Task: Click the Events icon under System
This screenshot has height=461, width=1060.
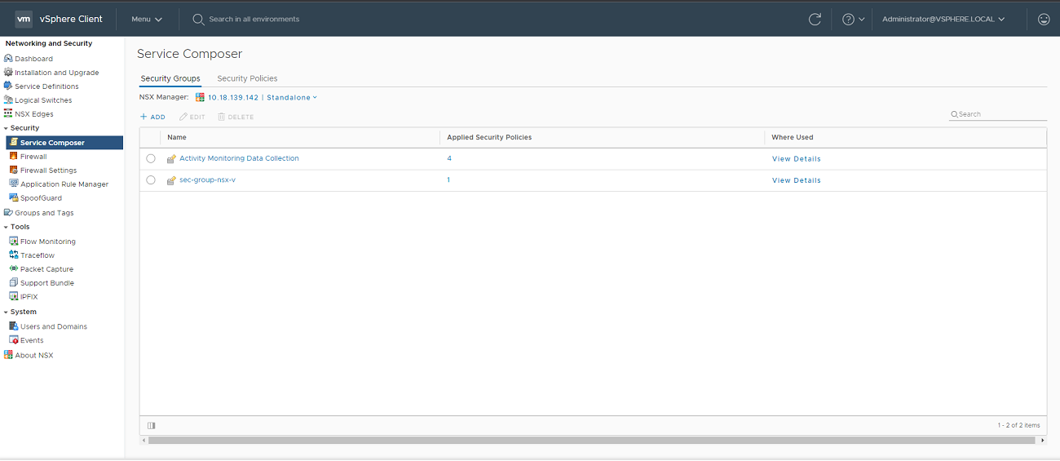Action: (13, 340)
